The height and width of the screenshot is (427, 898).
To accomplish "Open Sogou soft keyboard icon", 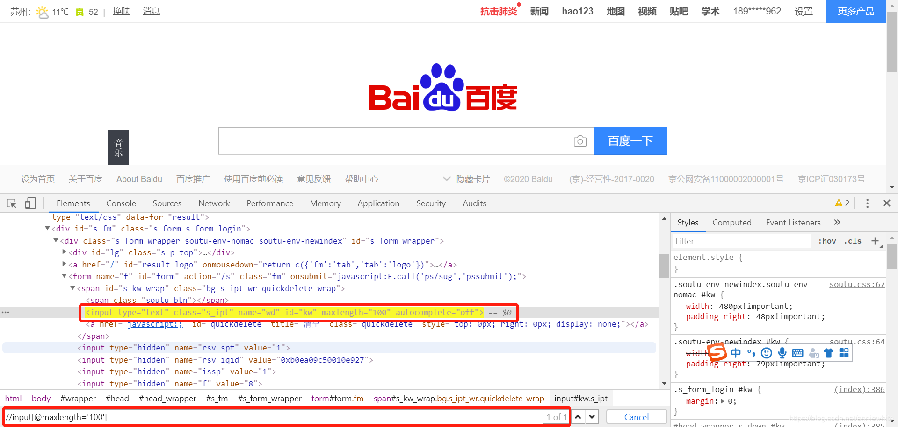I will click(797, 353).
